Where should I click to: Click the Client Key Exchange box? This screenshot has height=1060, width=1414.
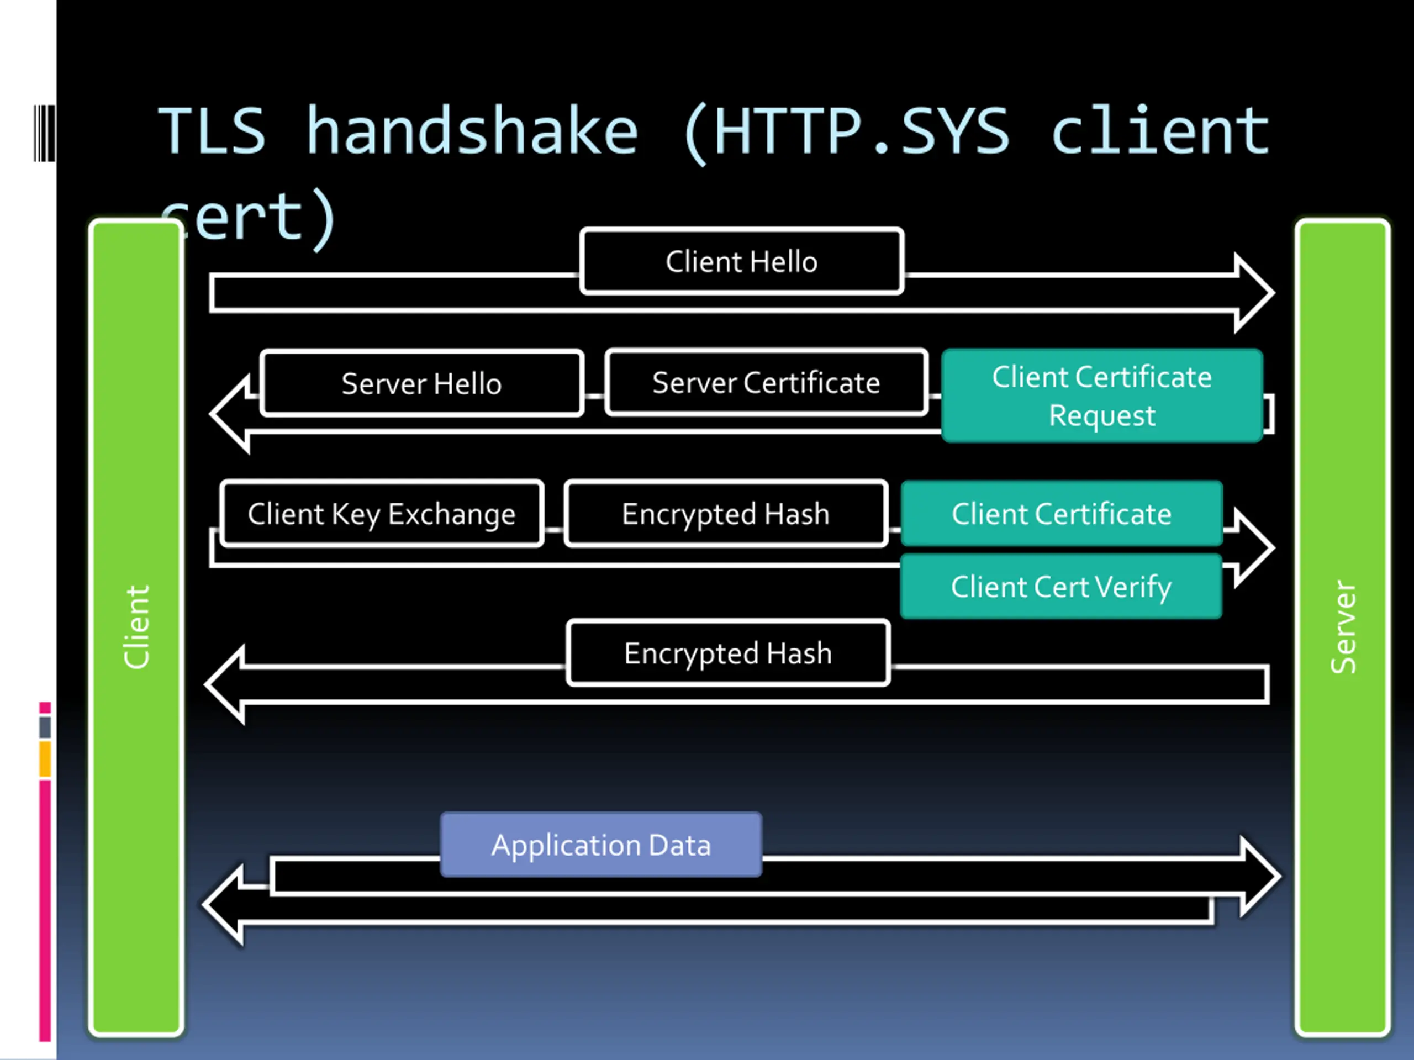pos(382,513)
